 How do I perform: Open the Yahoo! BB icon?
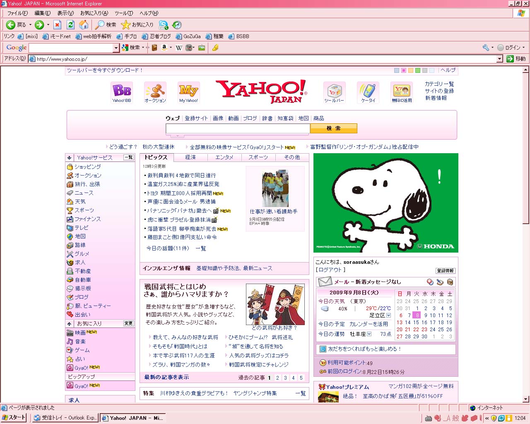coord(121,92)
